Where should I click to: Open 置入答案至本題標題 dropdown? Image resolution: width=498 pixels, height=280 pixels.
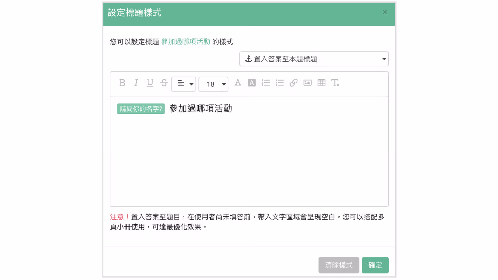[314, 59]
